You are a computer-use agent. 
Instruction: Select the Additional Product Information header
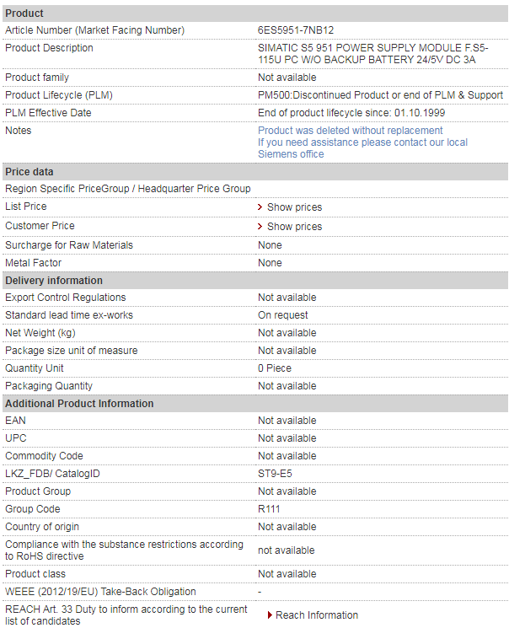[79, 404]
